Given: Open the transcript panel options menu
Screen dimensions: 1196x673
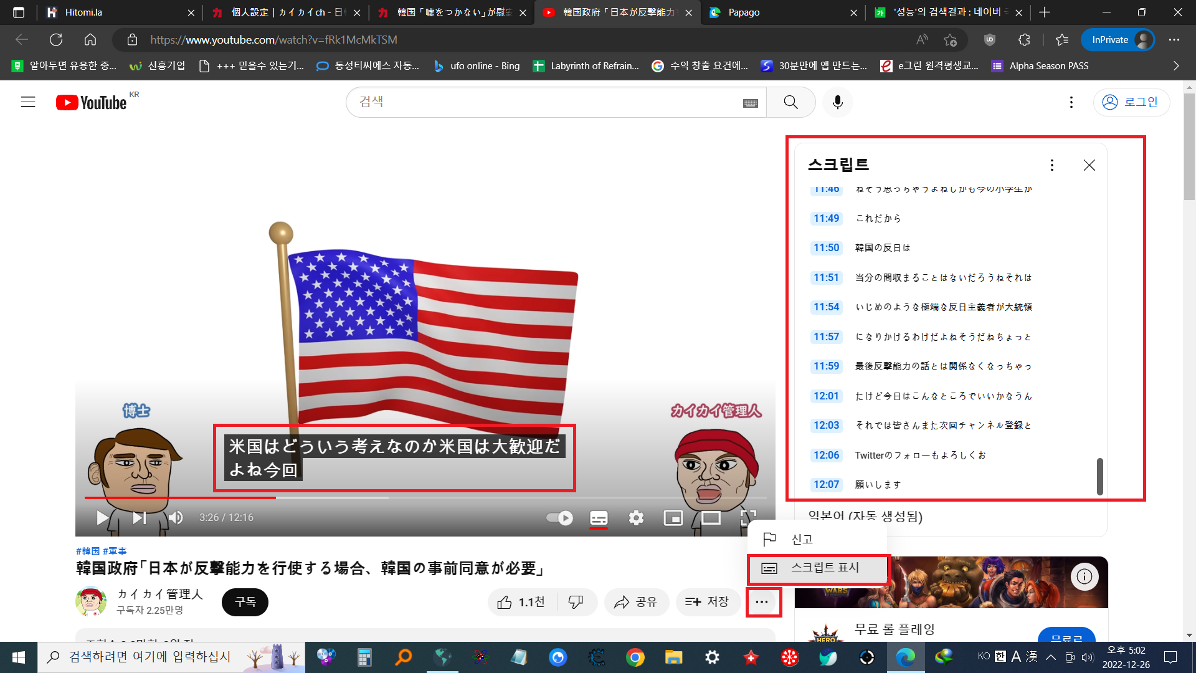Looking at the screenshot, I should 1052,165.
